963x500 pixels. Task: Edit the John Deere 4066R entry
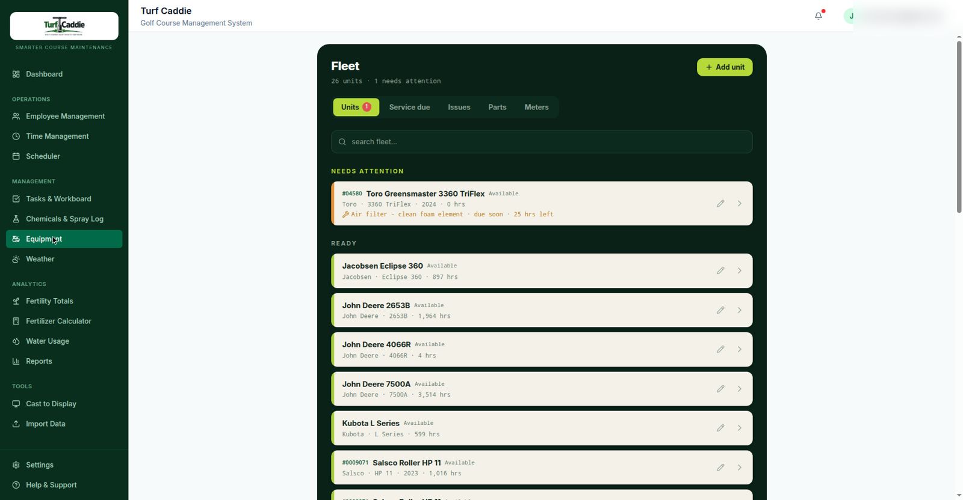click(x=720, y=350)
